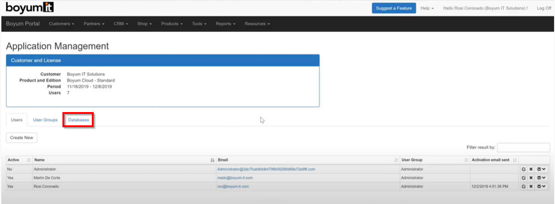
Task: Click the Hello Rosi Coronado greeting
Action: [485, 8]
